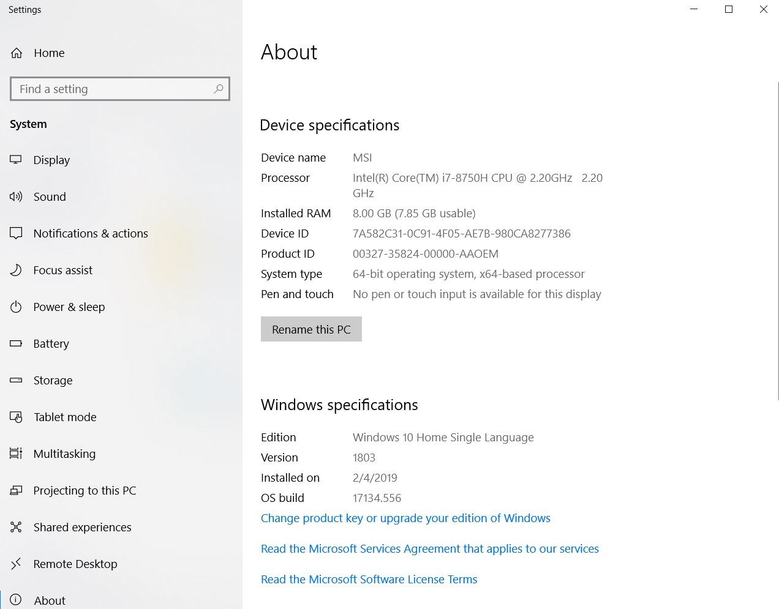The image size is (779, 609).
Task: Click the System type value text
Action: click(469, 274)
